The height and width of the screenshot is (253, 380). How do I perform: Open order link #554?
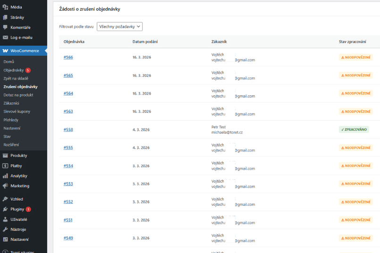coord(68,166)
